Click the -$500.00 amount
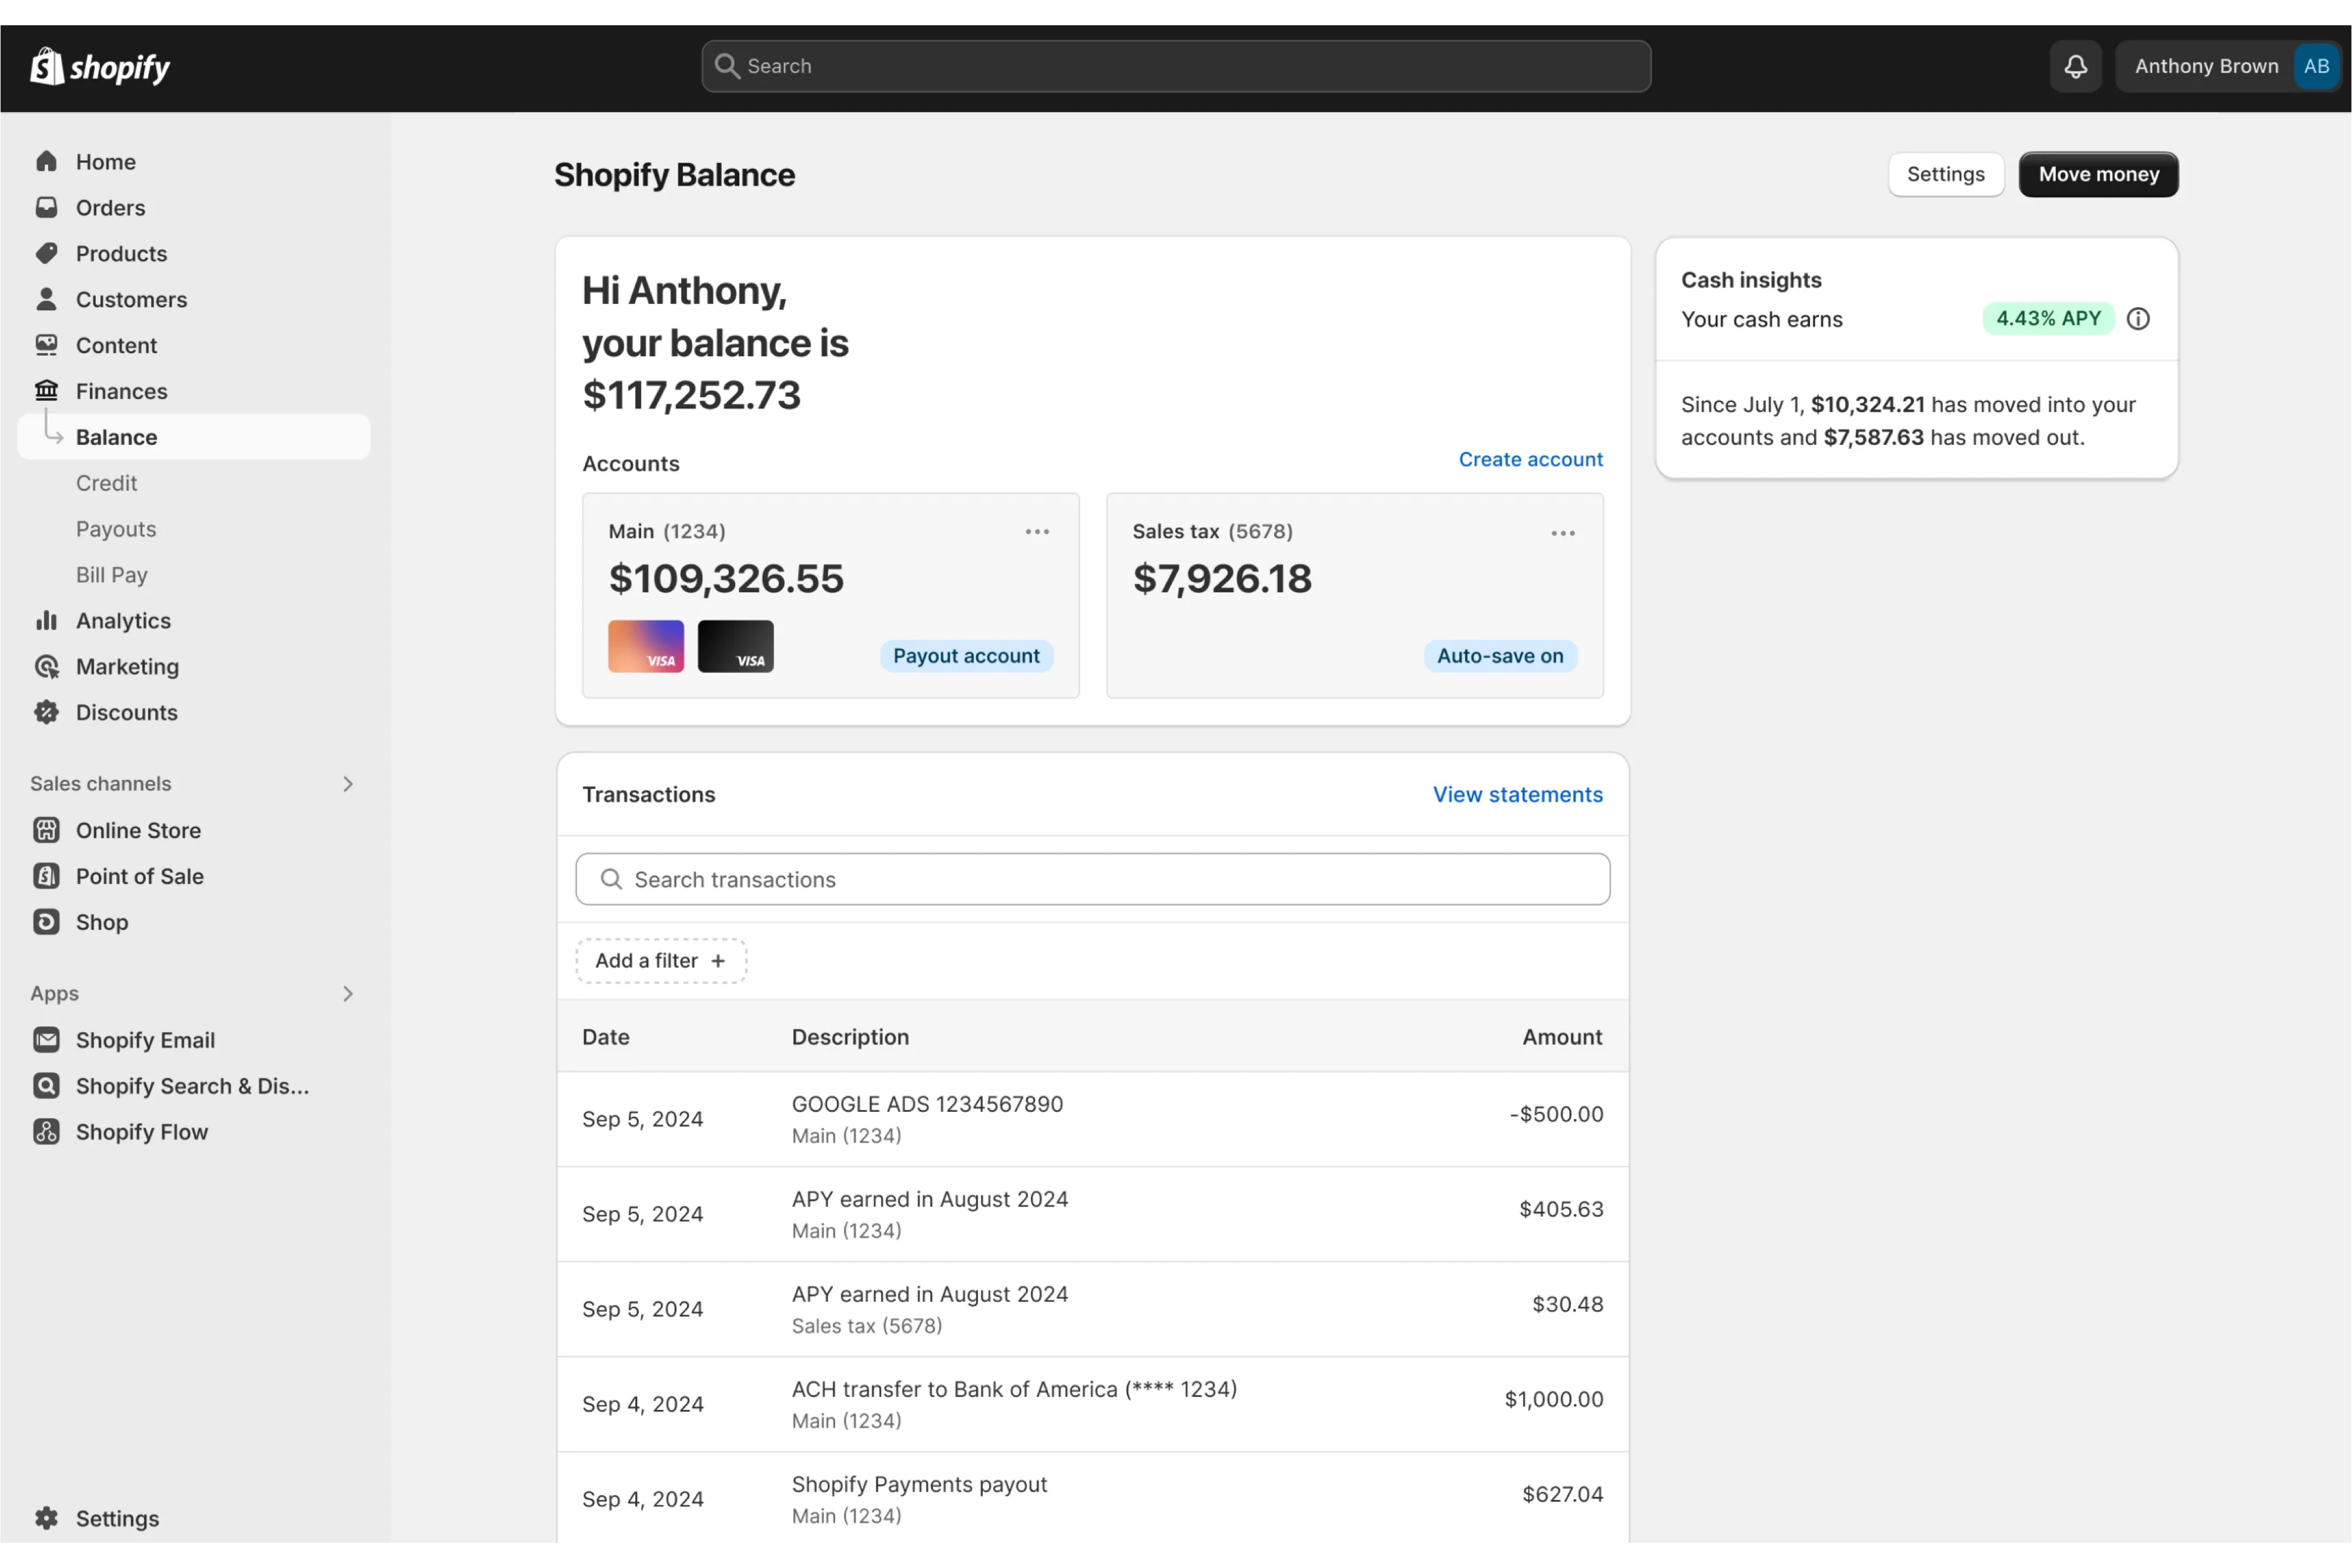Viewport: 2352px width, 1568px height. pyautogui.click(x=1556, y=1115)
